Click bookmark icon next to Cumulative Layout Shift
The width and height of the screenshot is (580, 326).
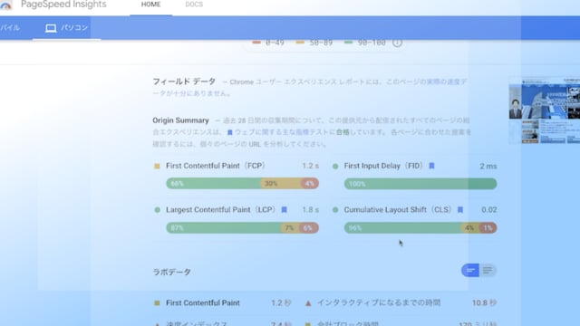(460, 210)
